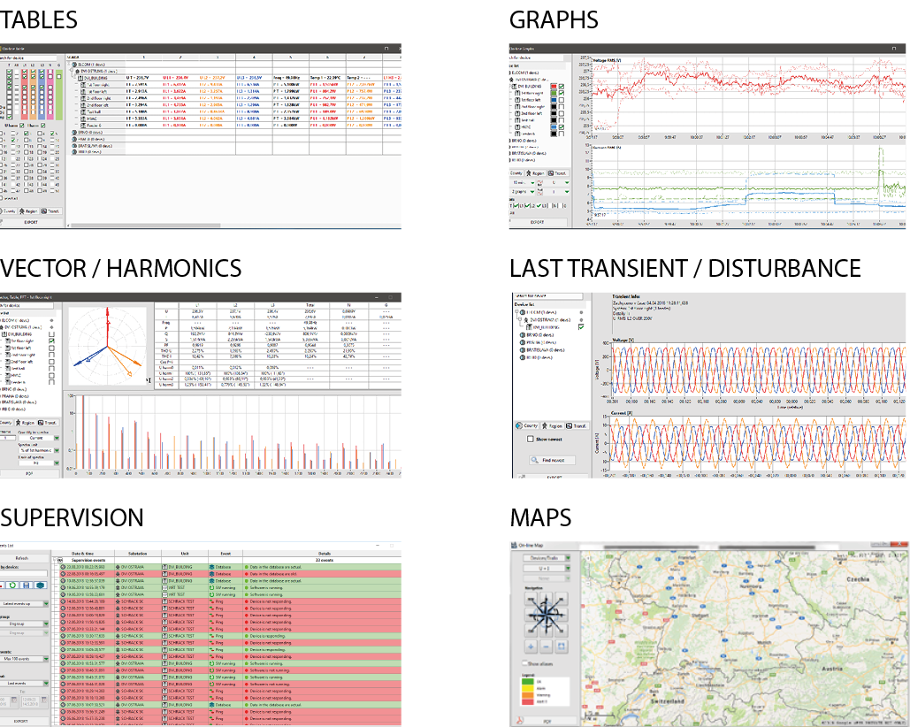Pan the map using the NE navigation button

[562, 600]
